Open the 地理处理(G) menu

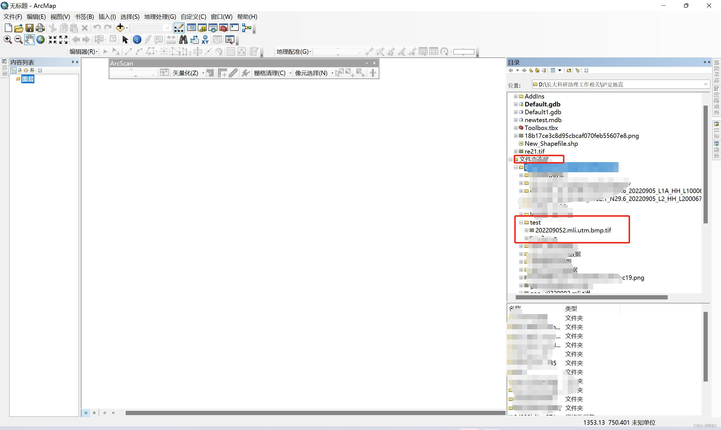(160, 17)
